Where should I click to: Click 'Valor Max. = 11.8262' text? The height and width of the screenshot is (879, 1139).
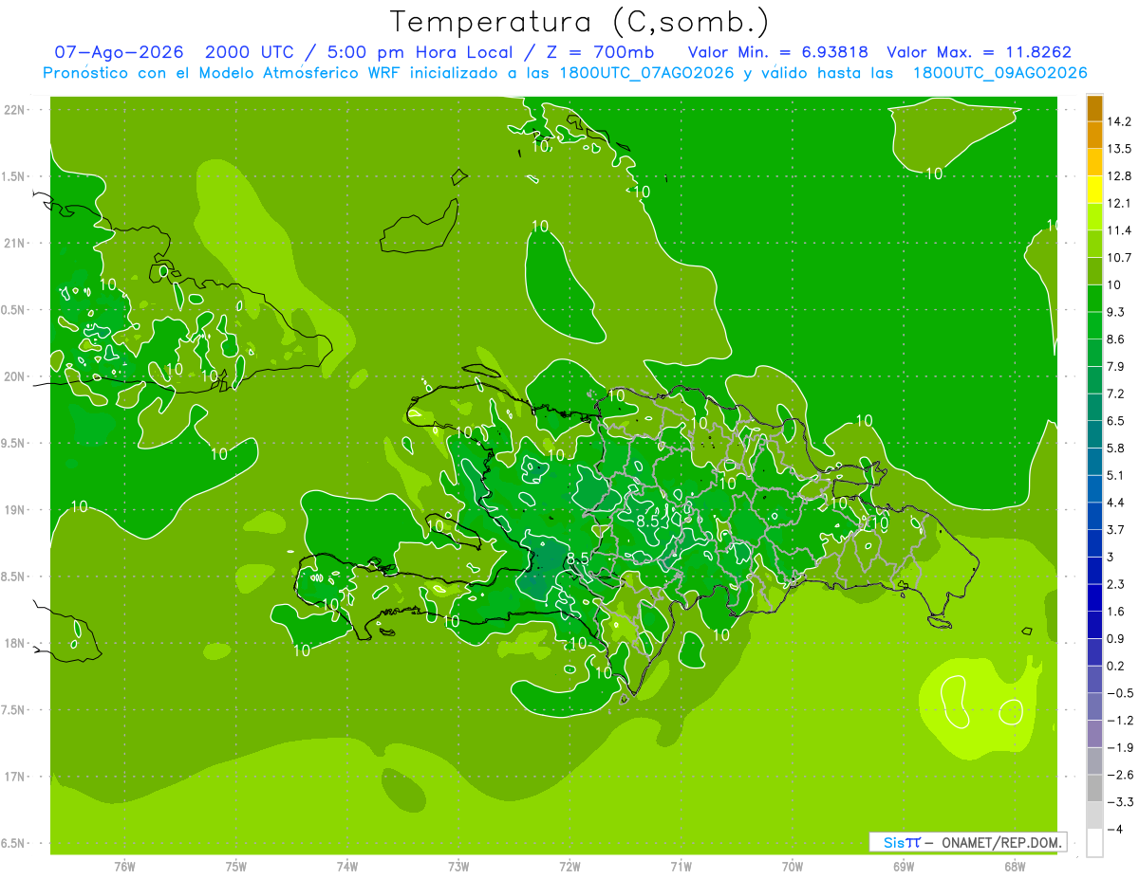[978, 52]
